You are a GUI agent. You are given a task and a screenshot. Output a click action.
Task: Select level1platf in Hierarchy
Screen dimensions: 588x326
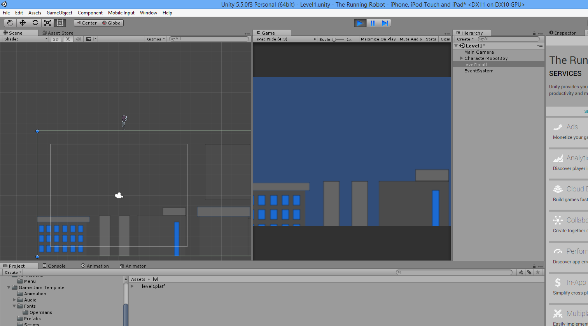pyautogui.click(x=476, y=65)
